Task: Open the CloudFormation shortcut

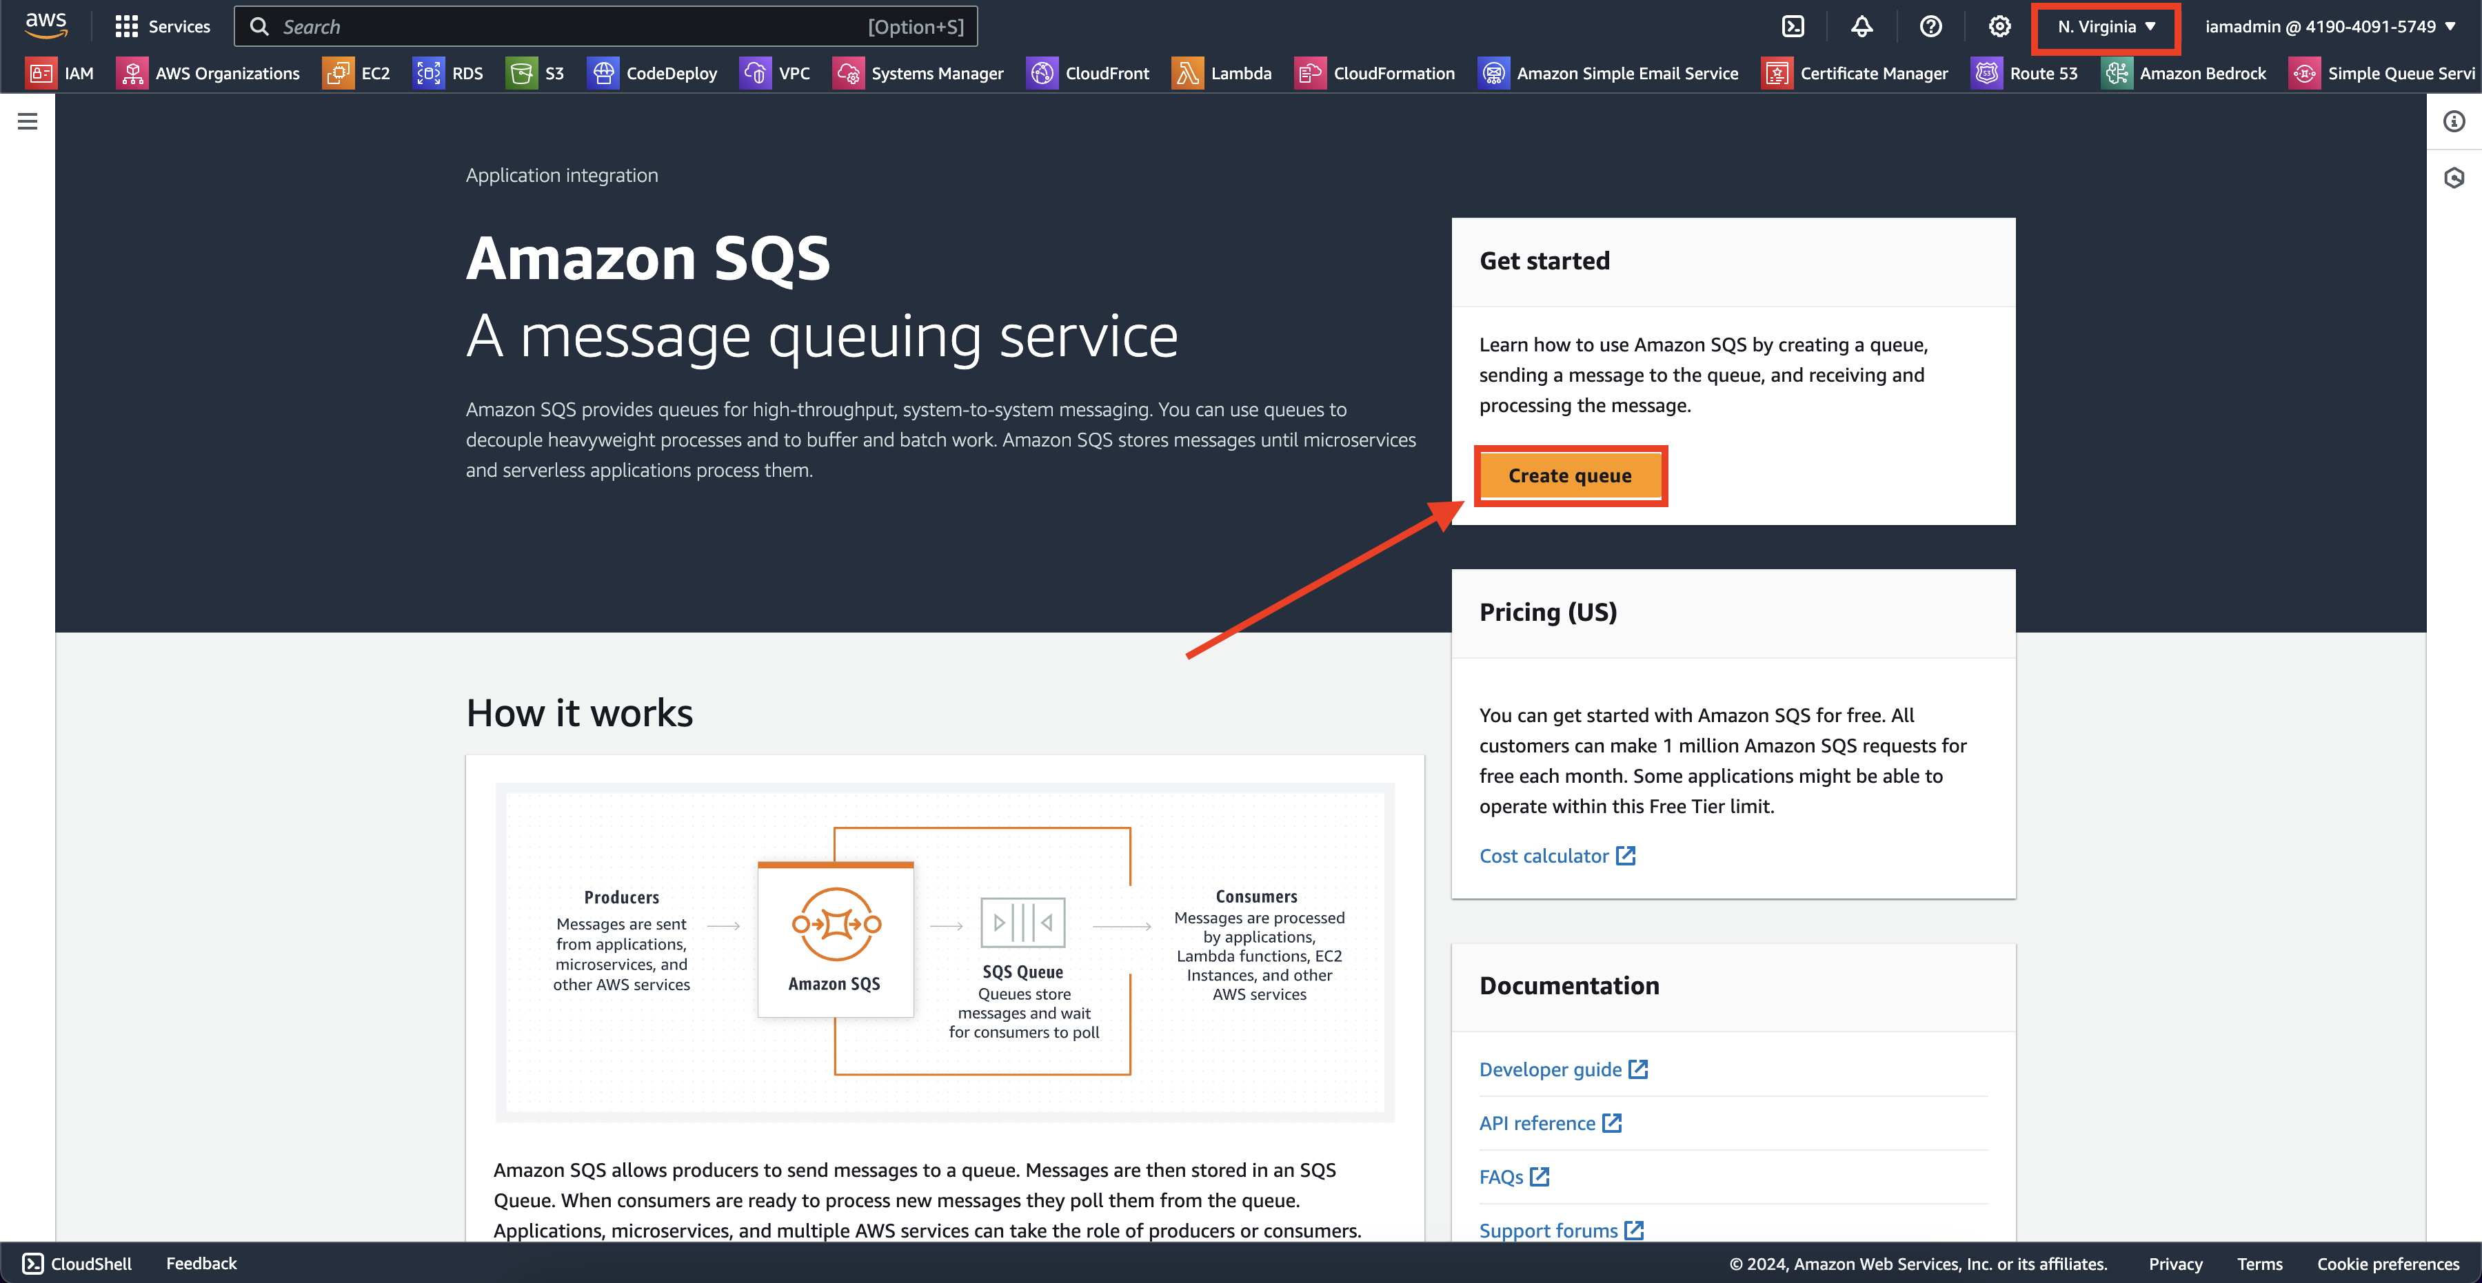Action: coord(1375,73)
